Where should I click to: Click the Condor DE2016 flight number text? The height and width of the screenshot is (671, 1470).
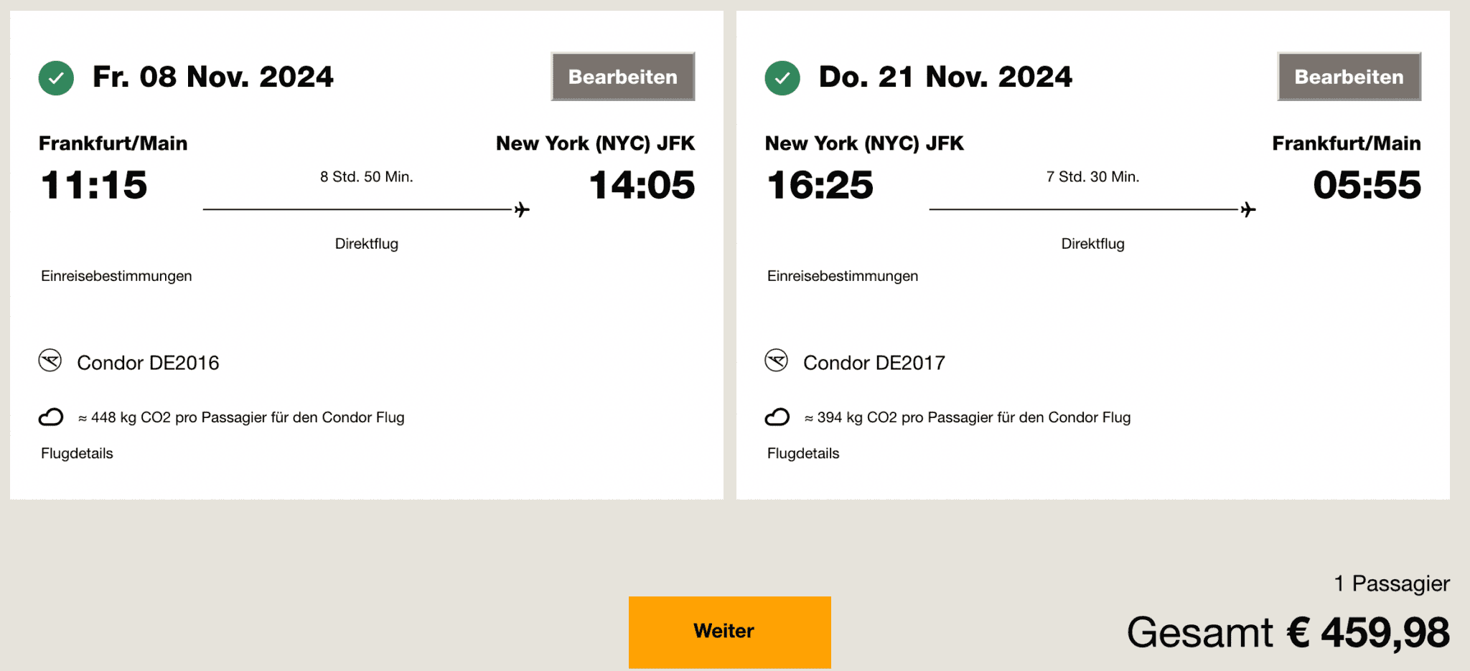click(148, 363)
